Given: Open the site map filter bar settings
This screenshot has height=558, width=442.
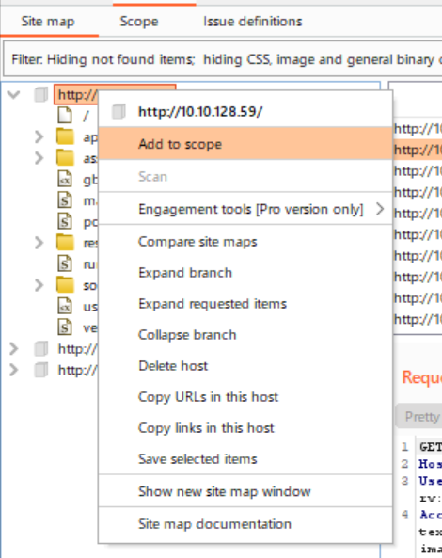Looking at the screenshot, I should pyautogui.click(x=223, y=59).
